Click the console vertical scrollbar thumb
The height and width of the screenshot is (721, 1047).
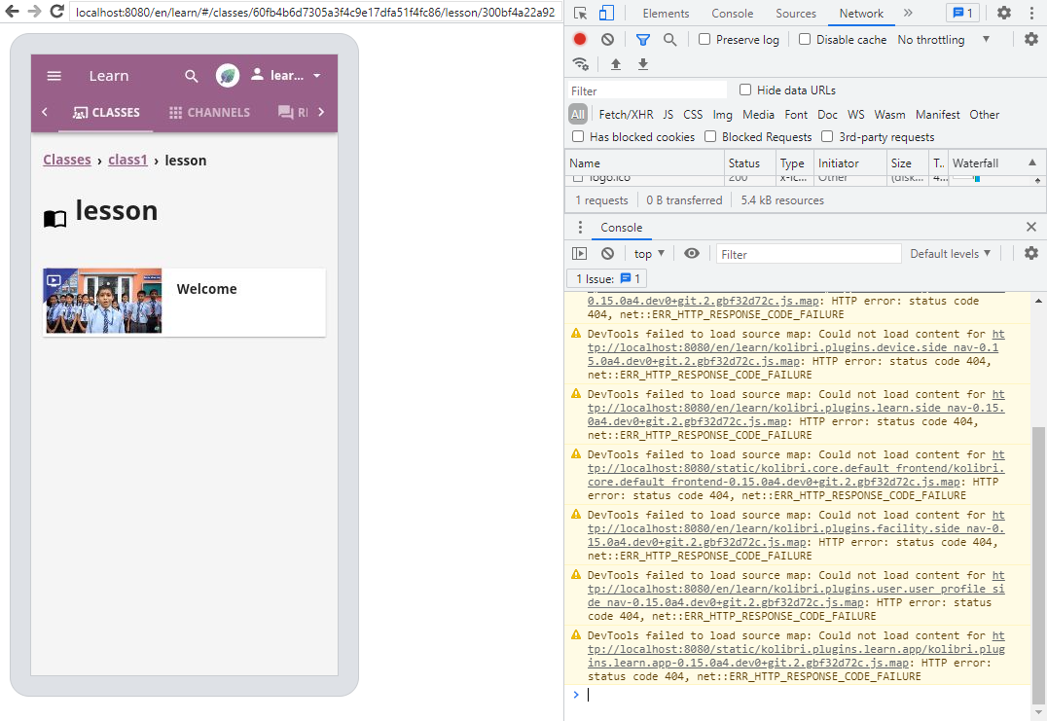pyautogui.click(x=1037, y=564)
